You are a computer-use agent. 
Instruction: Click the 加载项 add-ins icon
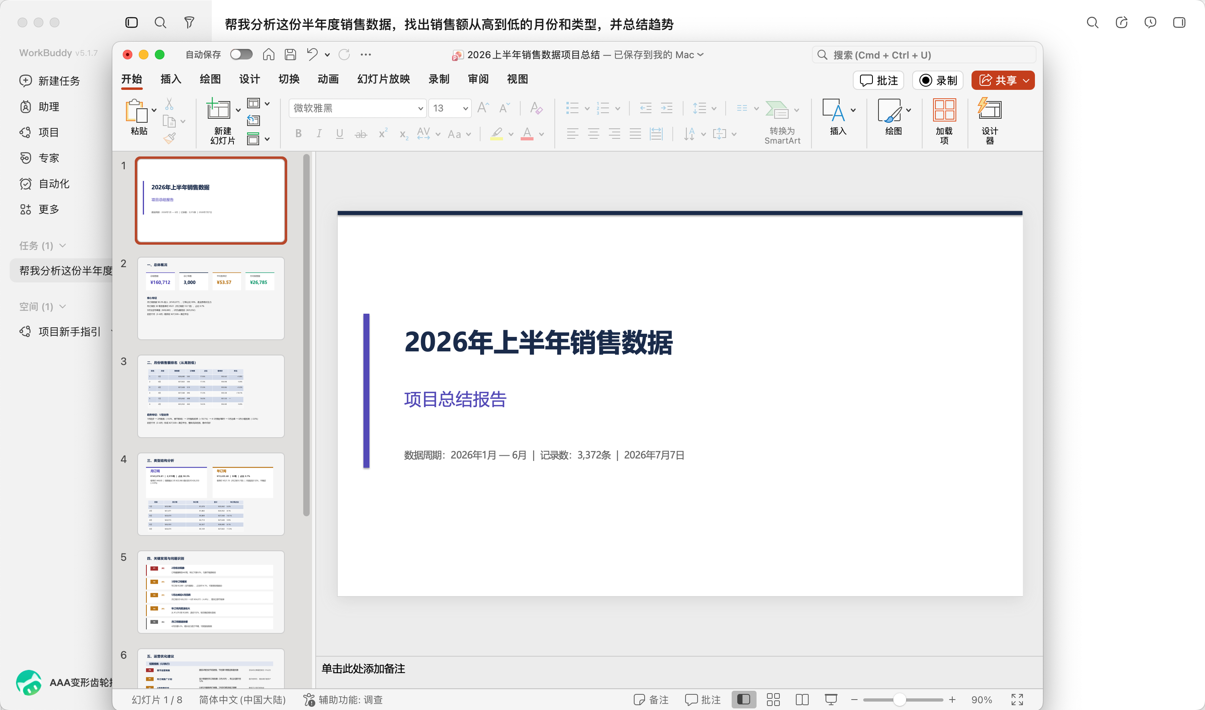(944, 110)
